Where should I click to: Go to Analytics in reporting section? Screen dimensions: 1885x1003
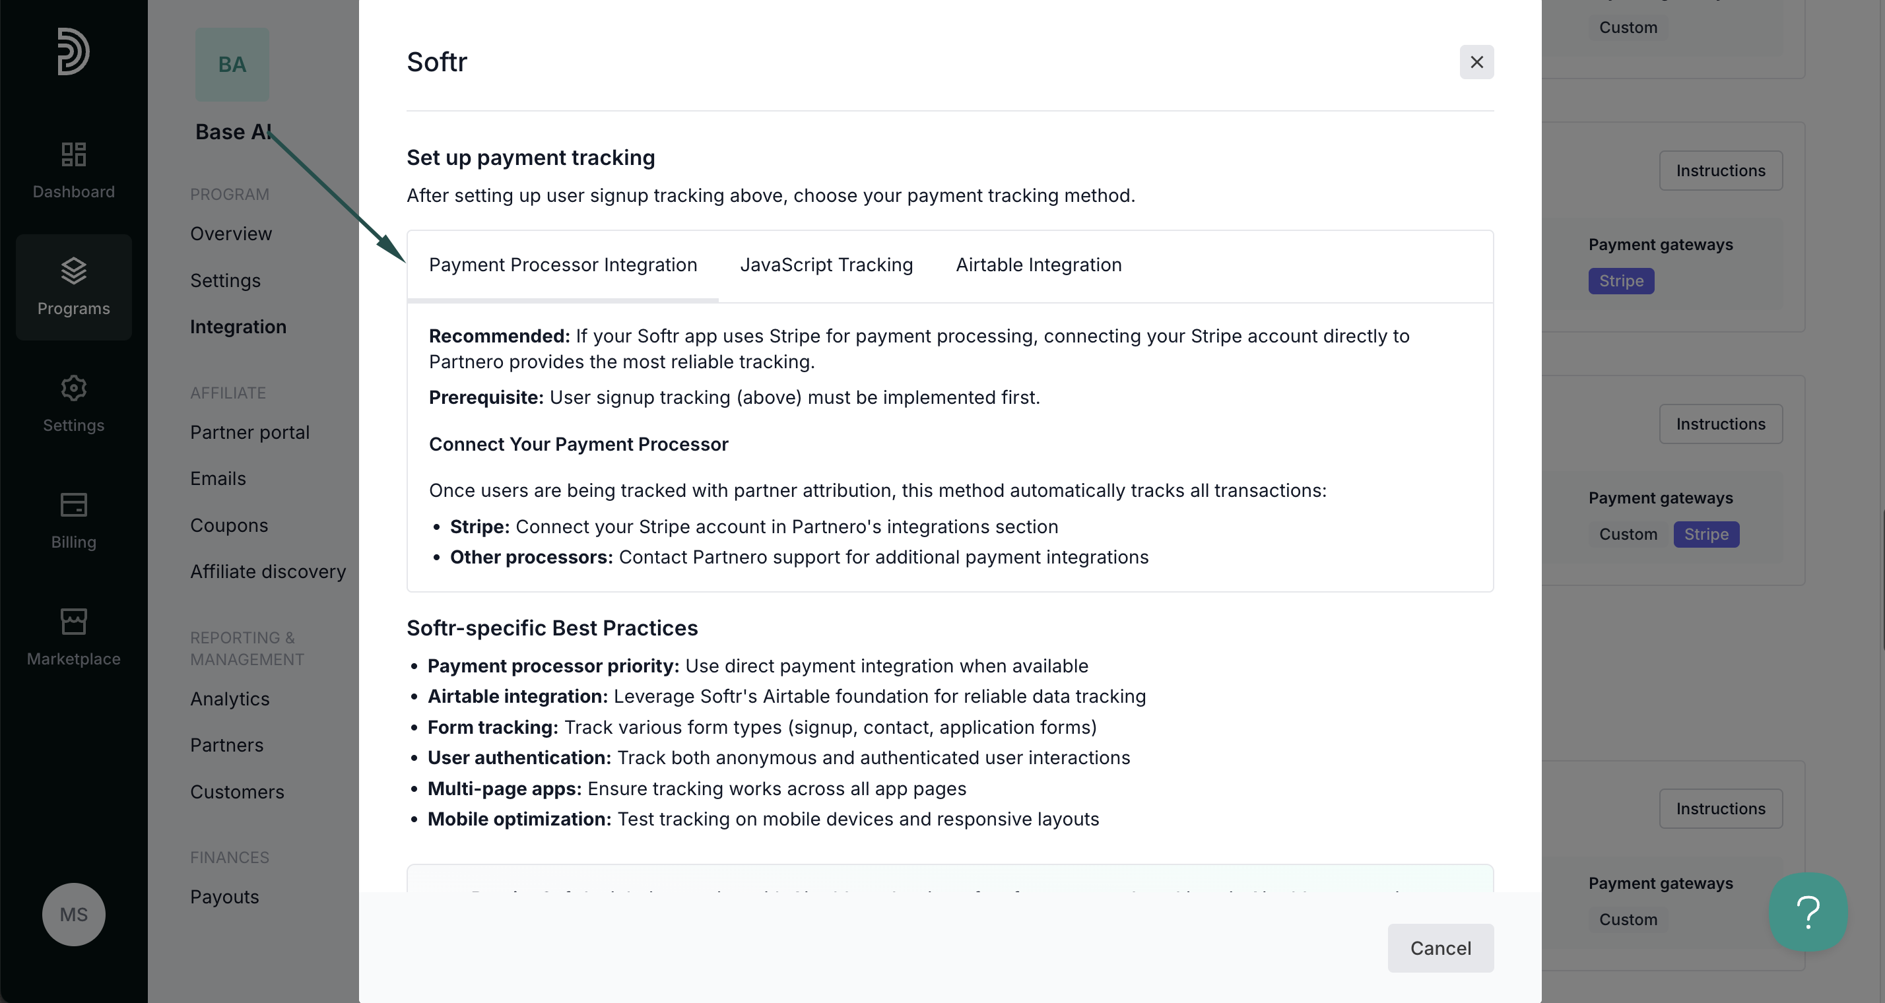click(230, 699)
